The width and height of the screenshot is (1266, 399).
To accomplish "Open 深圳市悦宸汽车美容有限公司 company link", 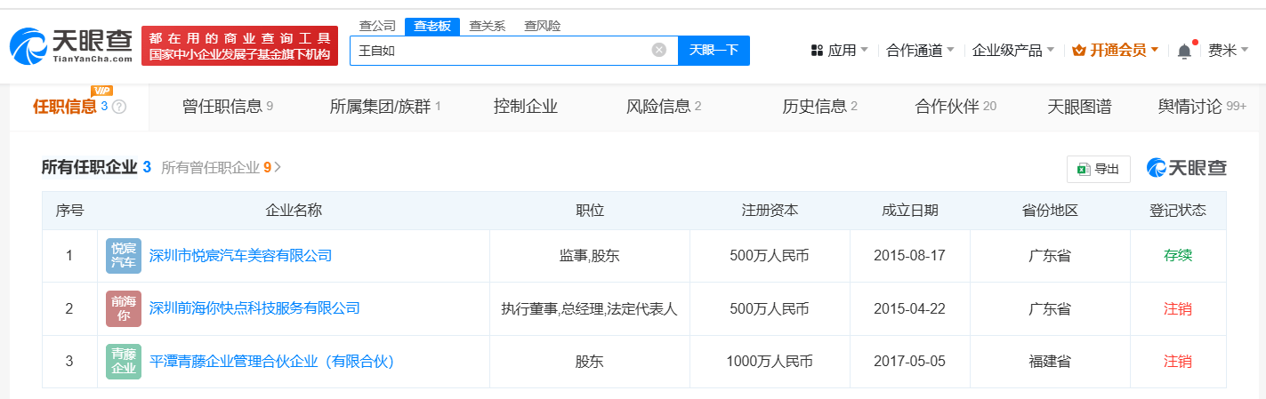I will [240, 256].
